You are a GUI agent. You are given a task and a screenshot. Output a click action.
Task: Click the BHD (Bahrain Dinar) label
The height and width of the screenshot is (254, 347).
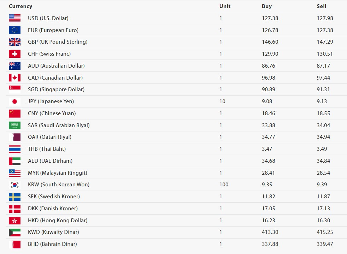click(52, 244)
